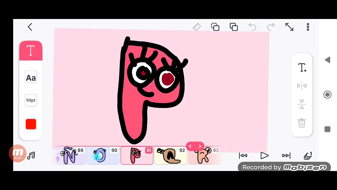Jump to the last frame
The height and width of the screenshot is (190, 337).
click(x=286, y=156)
